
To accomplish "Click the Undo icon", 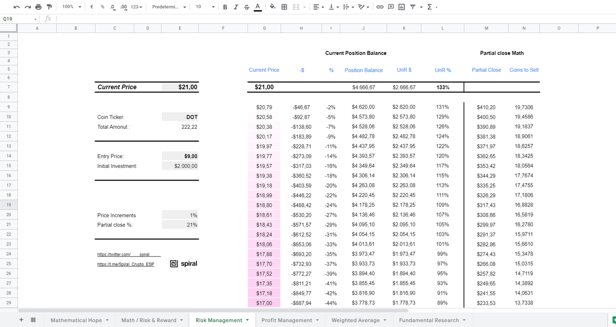I will point(17,7).
